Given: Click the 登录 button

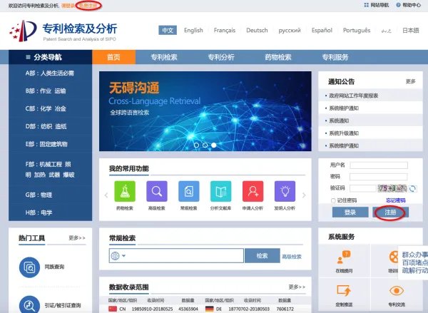Looking at the screenshot, I should tap(350, 212).
